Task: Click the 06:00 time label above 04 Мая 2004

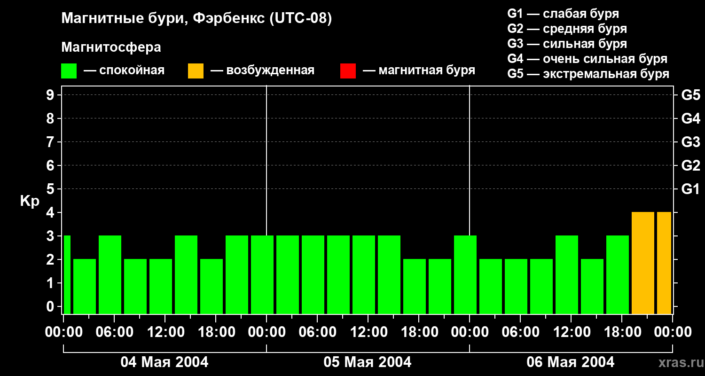Action: [114, 332]
